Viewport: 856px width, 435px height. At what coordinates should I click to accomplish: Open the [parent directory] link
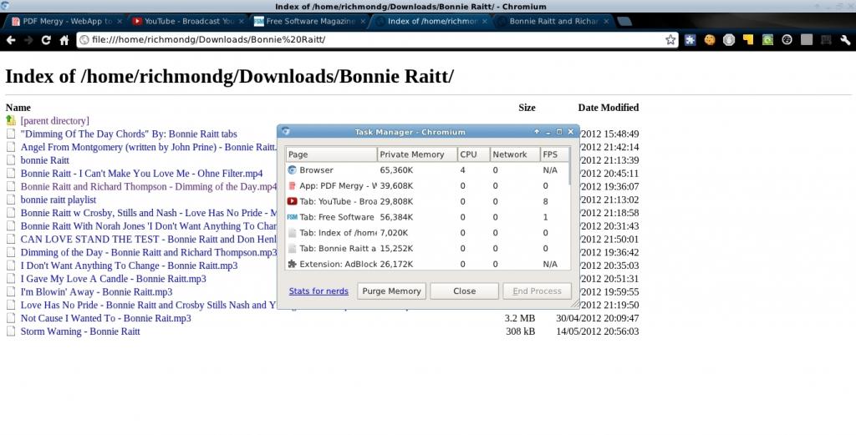point(54,120)
